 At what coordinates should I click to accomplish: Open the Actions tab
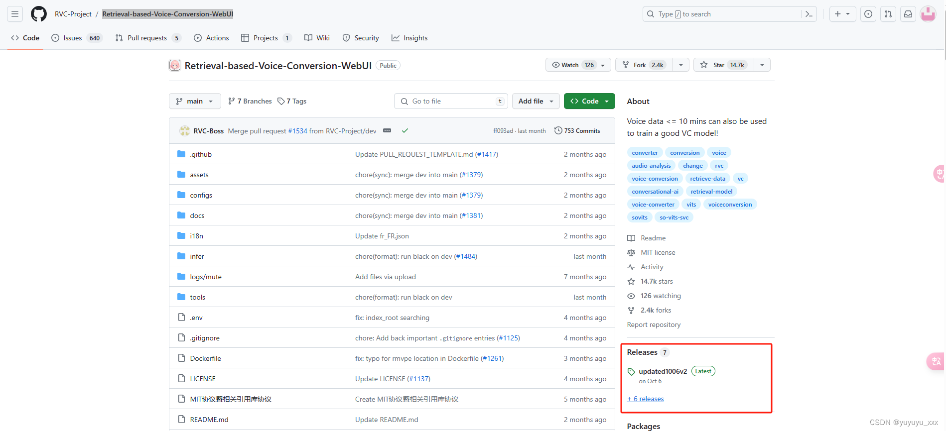[211, 38]
